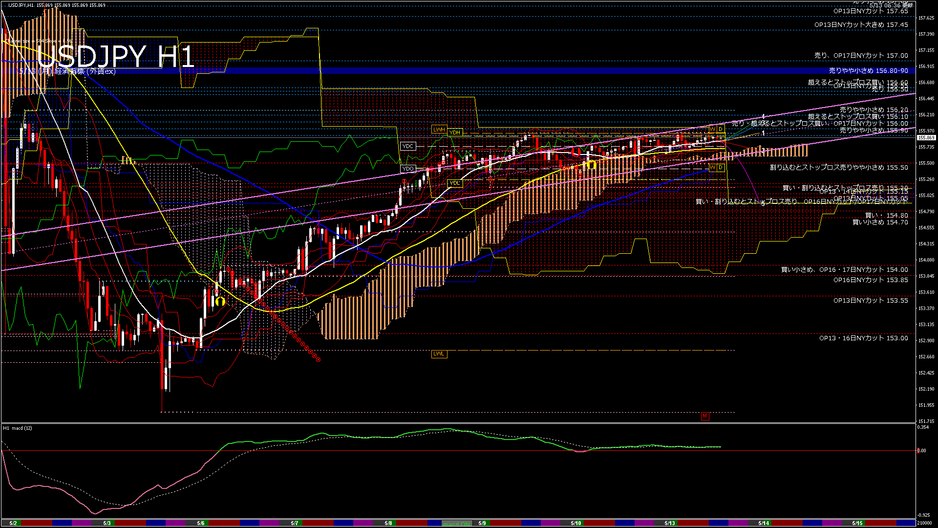The image size is (938, 528).
Task: Click the 買い小さめ 154.70 annotation
Action: [x=880, y=222]
